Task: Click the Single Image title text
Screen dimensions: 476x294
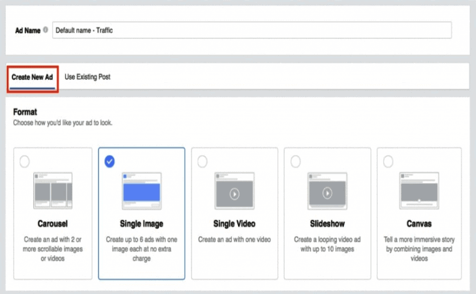Action: [x=141, y=223]
